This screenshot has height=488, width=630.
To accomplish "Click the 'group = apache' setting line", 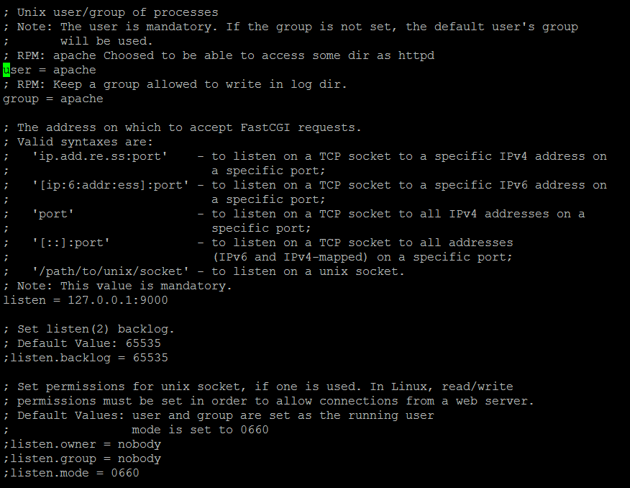I will 53,99.
